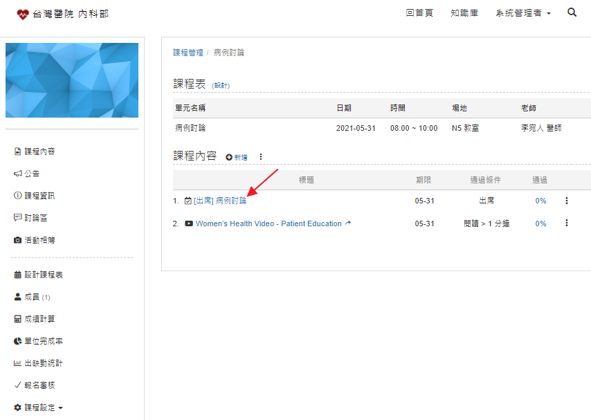Go to 回首頁 in top navigation
Screen dimensions: 591x420
click(419, 13)
